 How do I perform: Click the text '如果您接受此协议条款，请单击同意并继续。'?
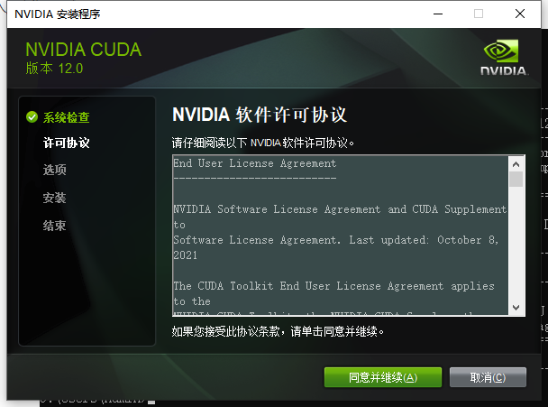click(x=278, y=331)
